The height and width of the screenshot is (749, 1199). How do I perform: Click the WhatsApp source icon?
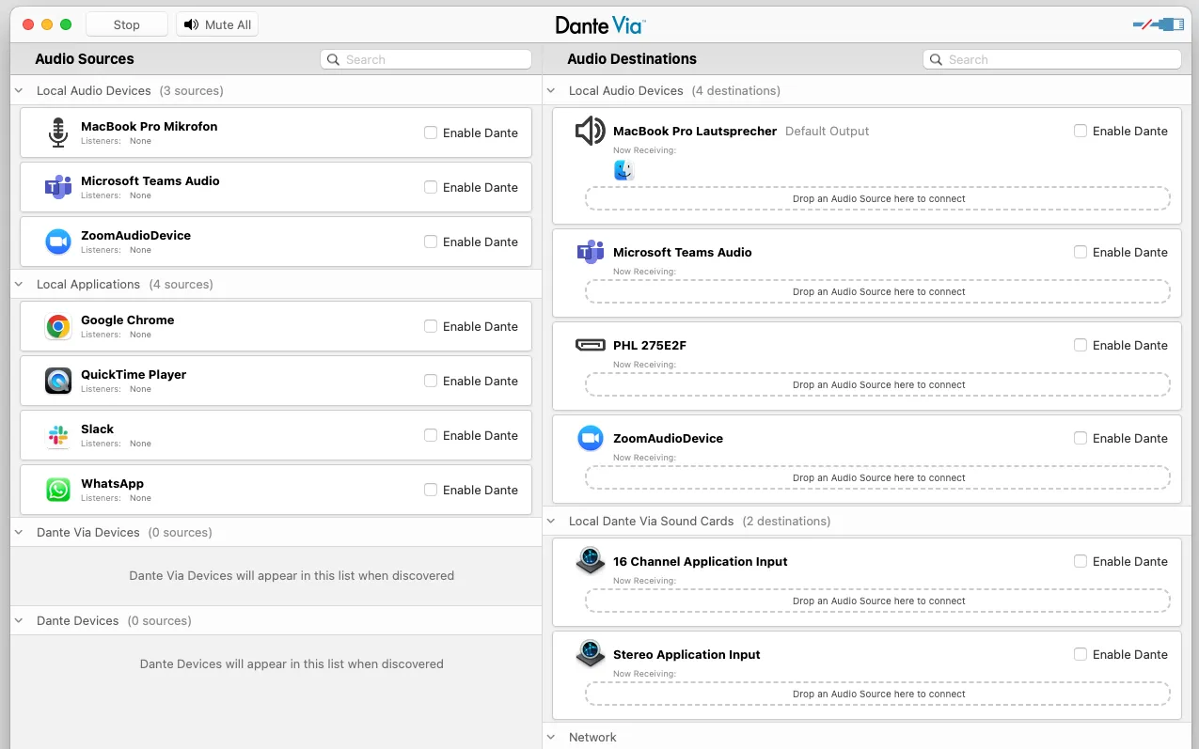pyautogui.click(x=58, y=490)
